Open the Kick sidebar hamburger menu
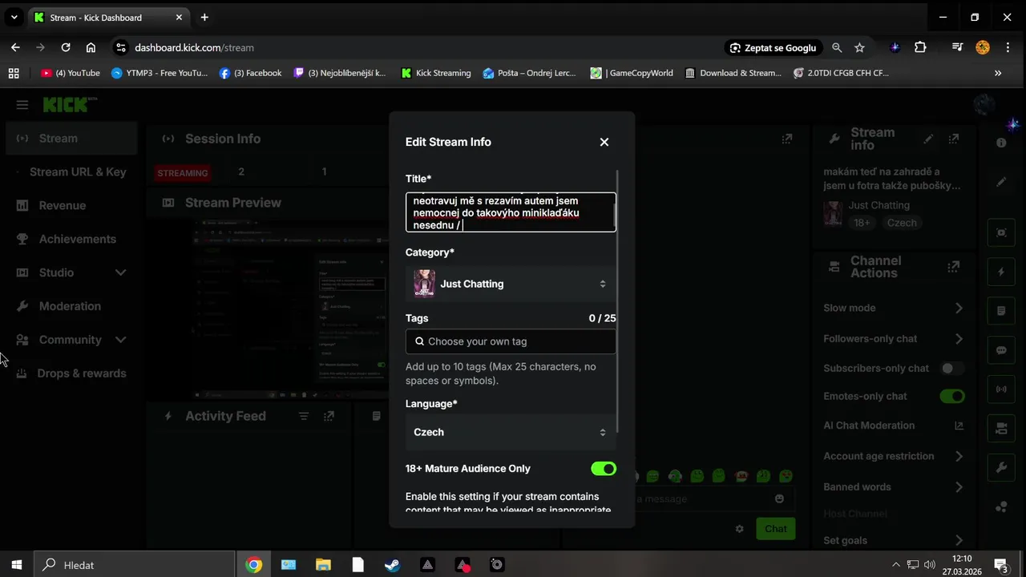 tap(22, 105)
